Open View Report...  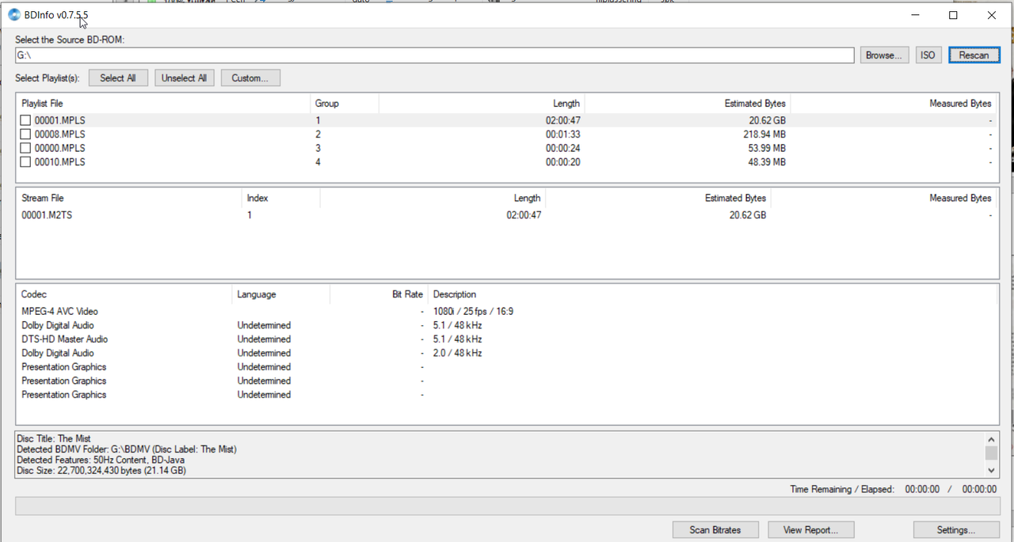point(810,530)
